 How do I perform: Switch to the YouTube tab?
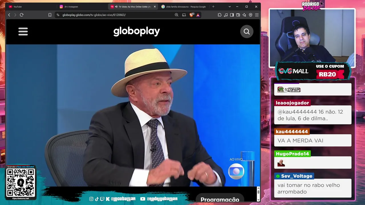tap(31, 7)
